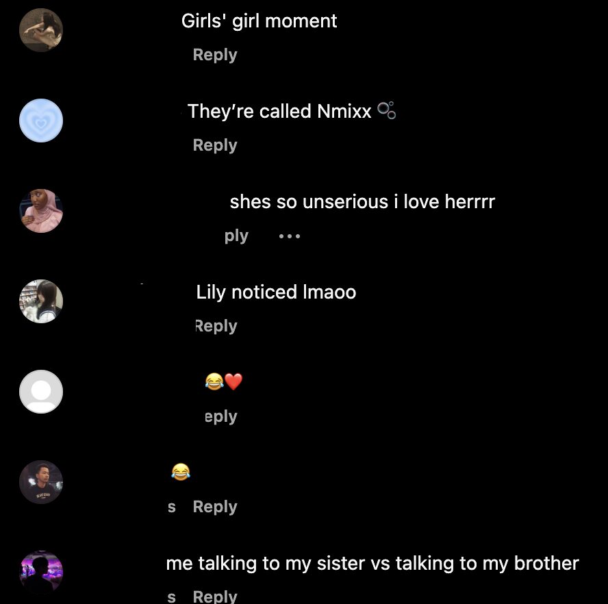Click the bubbles emoji after Nmixx

[386, 110]
